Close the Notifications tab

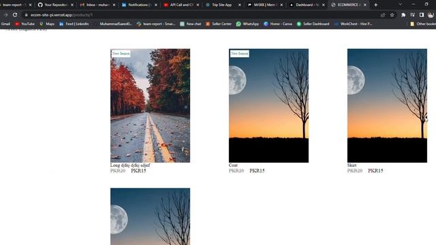click(x=156, y=5)
